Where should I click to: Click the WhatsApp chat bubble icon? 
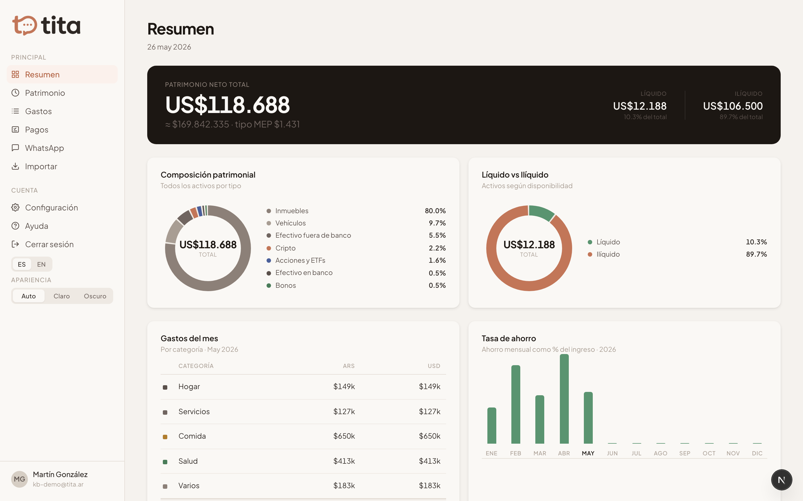15,148
